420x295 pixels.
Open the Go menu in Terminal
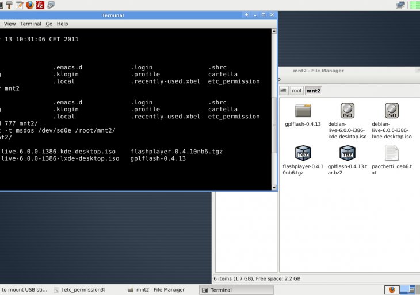pyautogui.click(x=49, y=24)
